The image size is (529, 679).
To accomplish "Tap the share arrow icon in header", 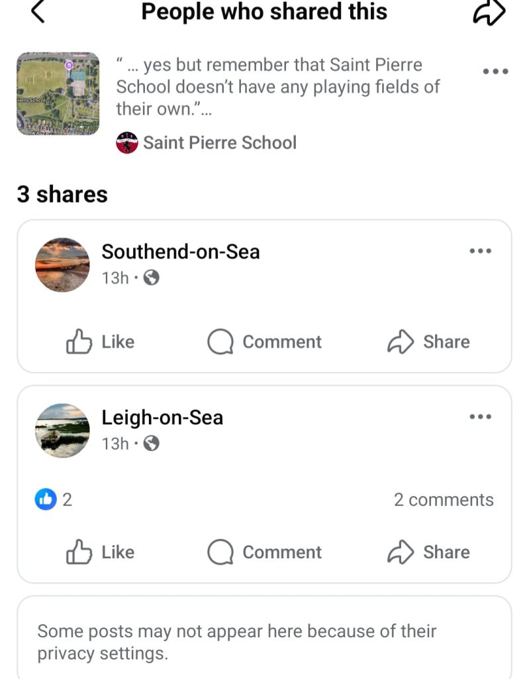I will click(x=489, y=12).
